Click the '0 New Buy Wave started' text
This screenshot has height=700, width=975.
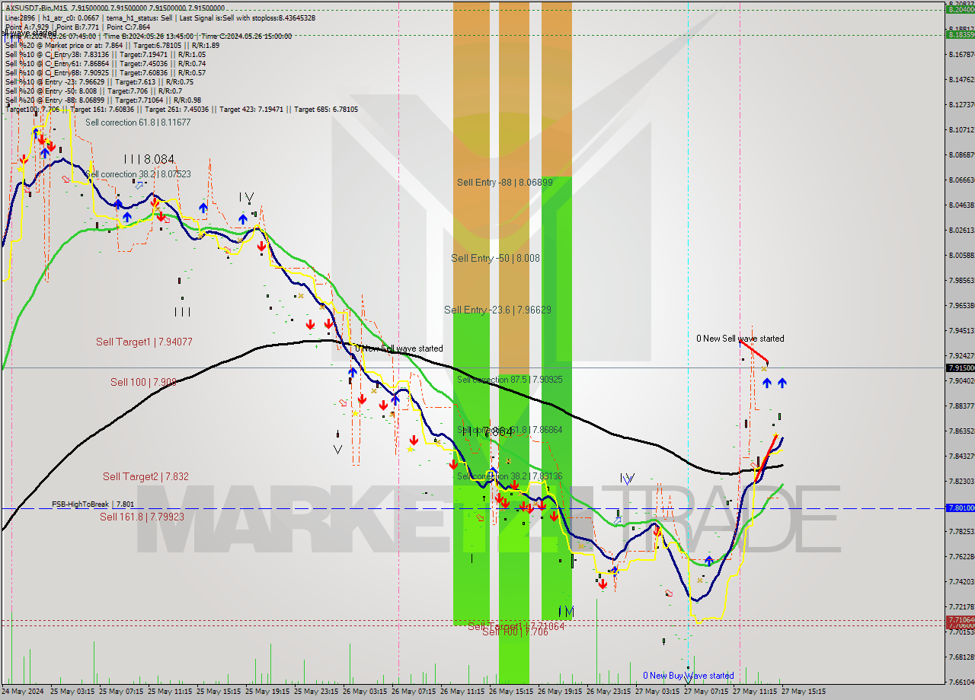688,676
